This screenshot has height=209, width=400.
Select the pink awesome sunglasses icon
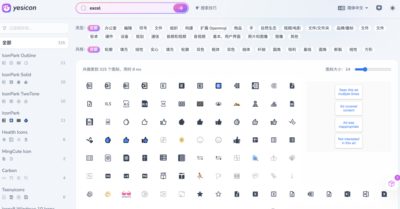pyautogui.click(x=126, y=194)
